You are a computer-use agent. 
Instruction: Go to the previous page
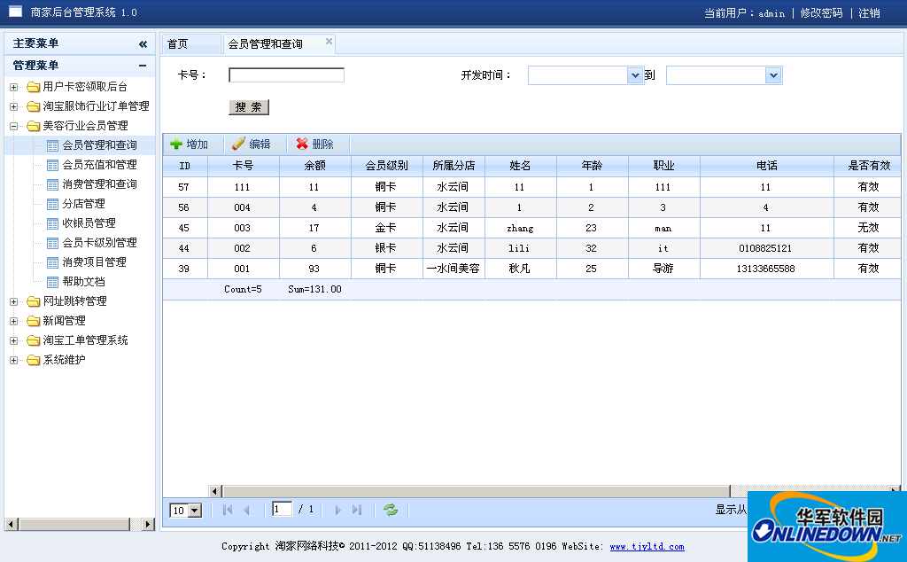pyautogui.click(x=246, y=510)
